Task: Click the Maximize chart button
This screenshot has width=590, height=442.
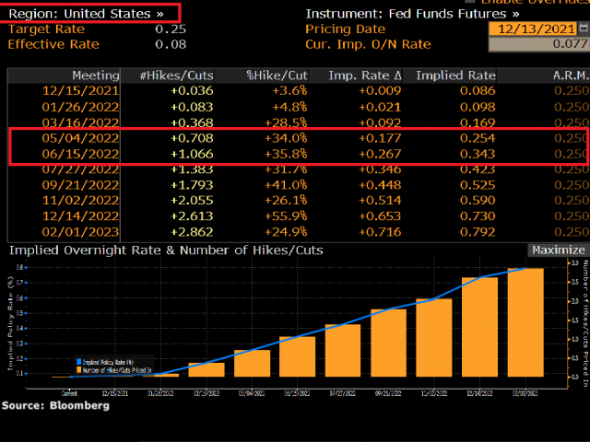Action: [557, 250]
